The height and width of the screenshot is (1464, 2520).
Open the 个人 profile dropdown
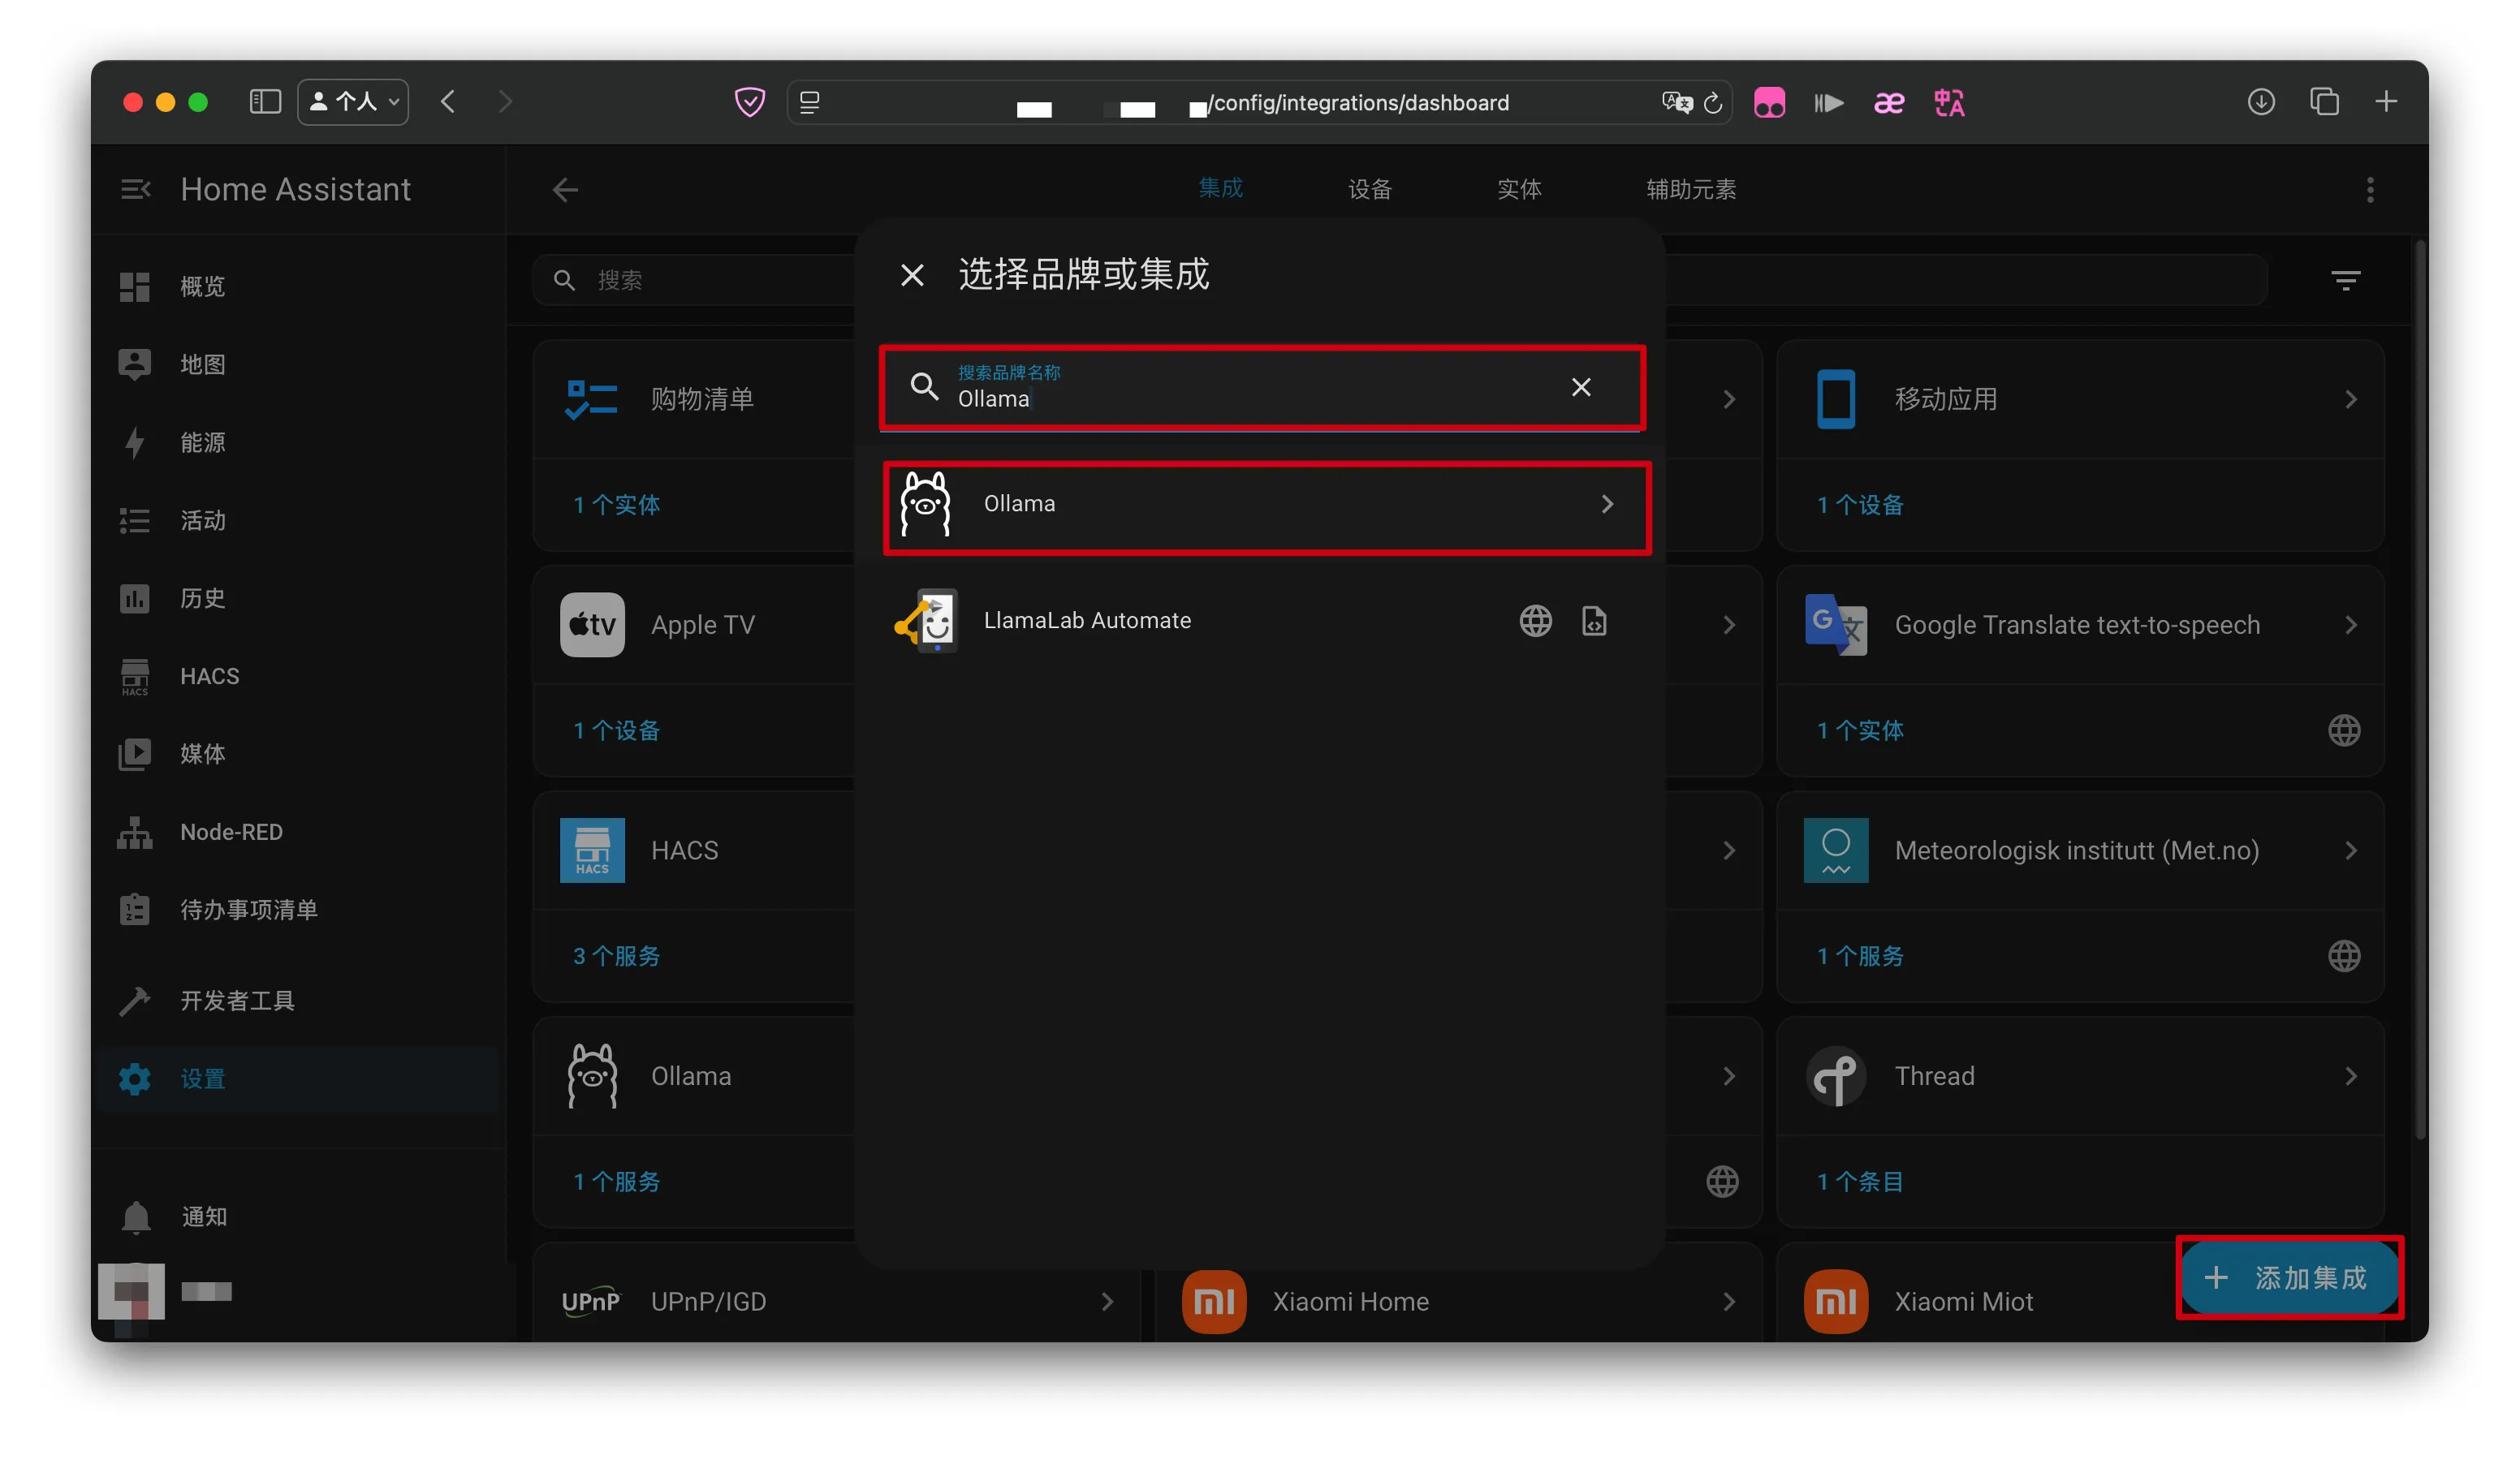pyautogui.click(x=353, y=102)
